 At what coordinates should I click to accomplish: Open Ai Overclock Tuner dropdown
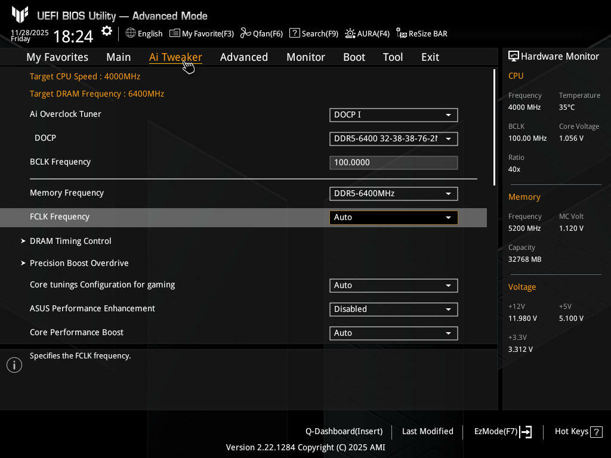click(393, 115)
